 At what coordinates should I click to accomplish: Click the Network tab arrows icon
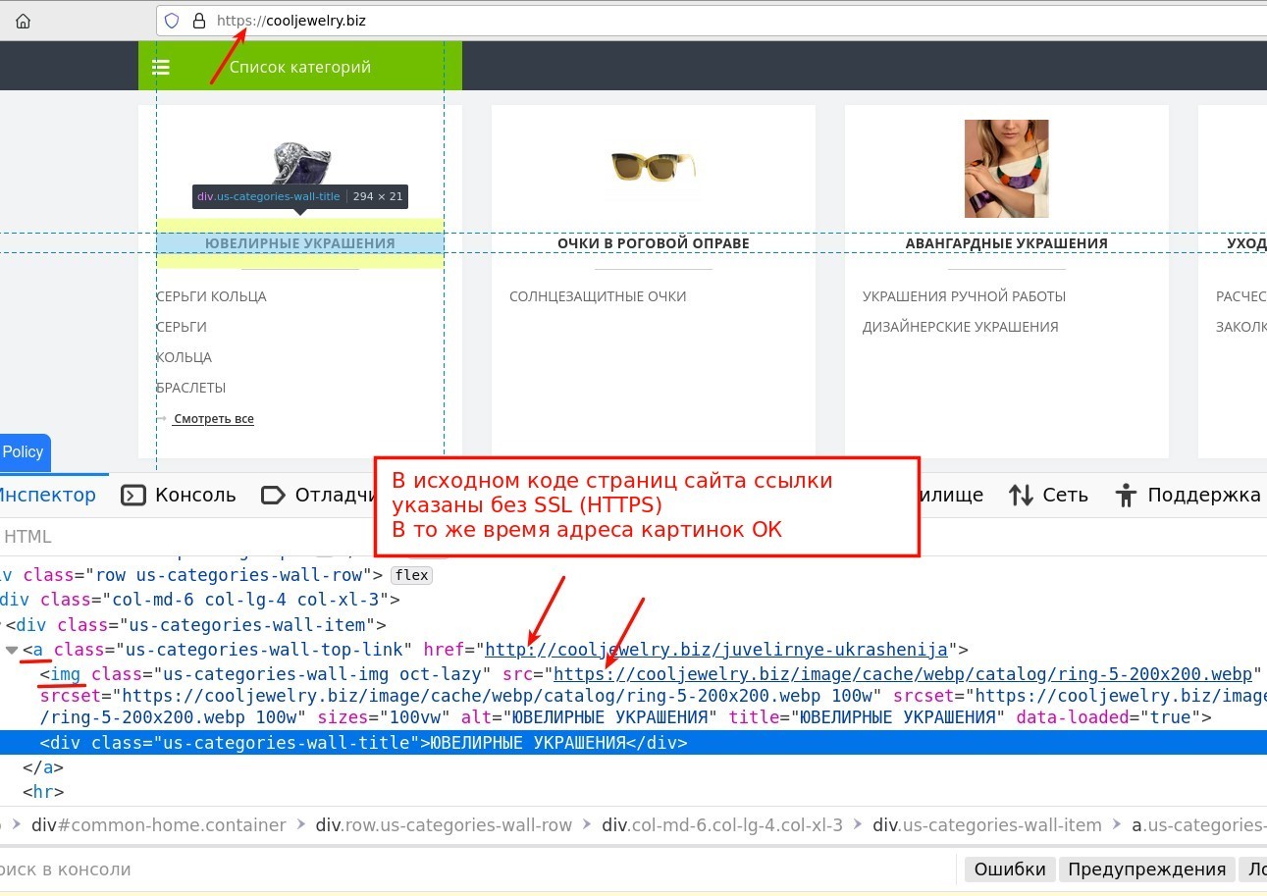tap(1021, 495)
